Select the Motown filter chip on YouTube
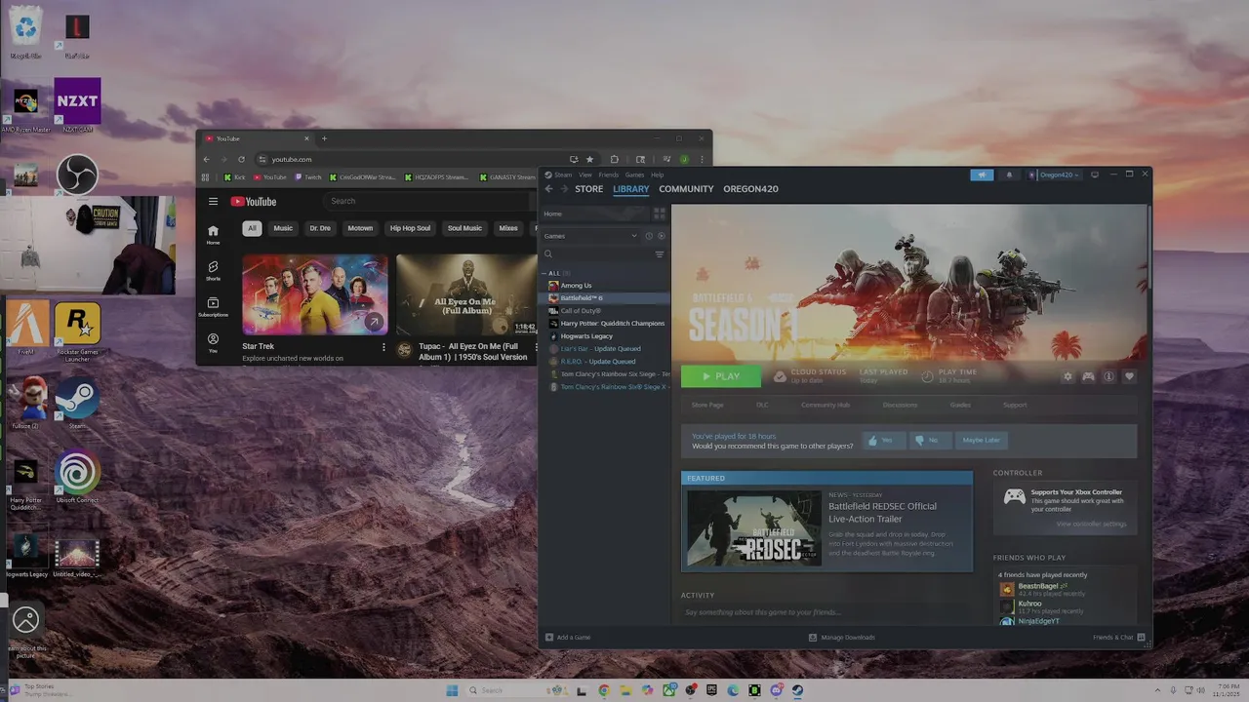This screenshot has width=1249, height=702. (360, 228)
